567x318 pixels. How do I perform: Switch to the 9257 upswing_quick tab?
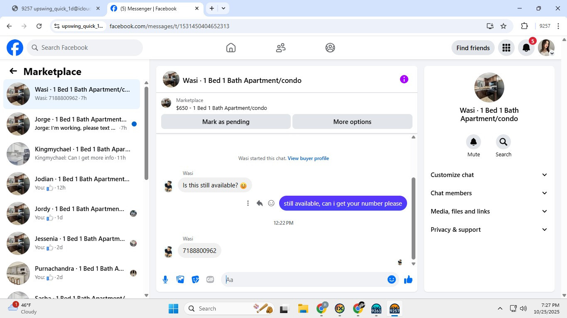click(56, 8)
